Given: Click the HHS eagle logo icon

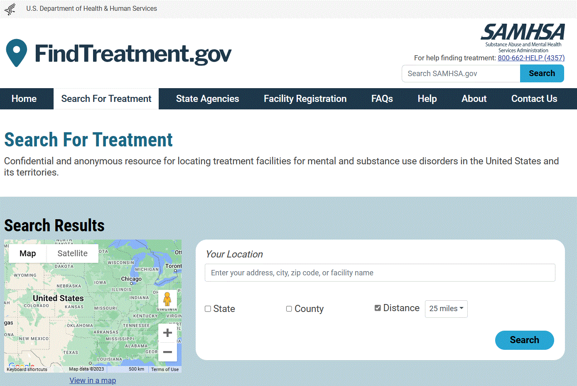Looking at the screenshot, I should pyautogui.click(x=10, y=9).
